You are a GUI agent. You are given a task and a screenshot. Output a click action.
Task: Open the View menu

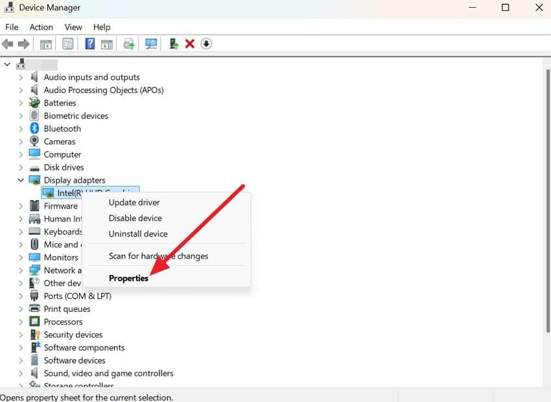(x=73, y=27)
